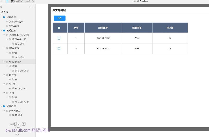This screenshot has height=137, width=209.
Task: Click the 预文库构建 panel heading
Action: (59, 10)
